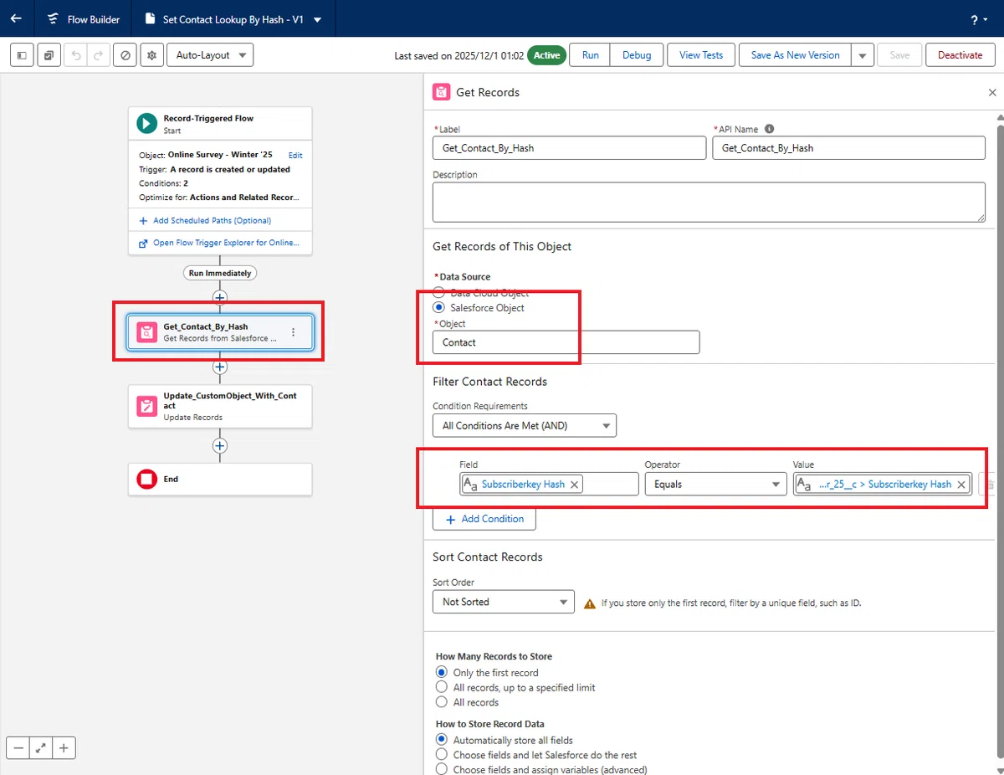Choose All records, up to a specified limit
The width and height of the screenshot is (1004, 775).
(442, 688)
